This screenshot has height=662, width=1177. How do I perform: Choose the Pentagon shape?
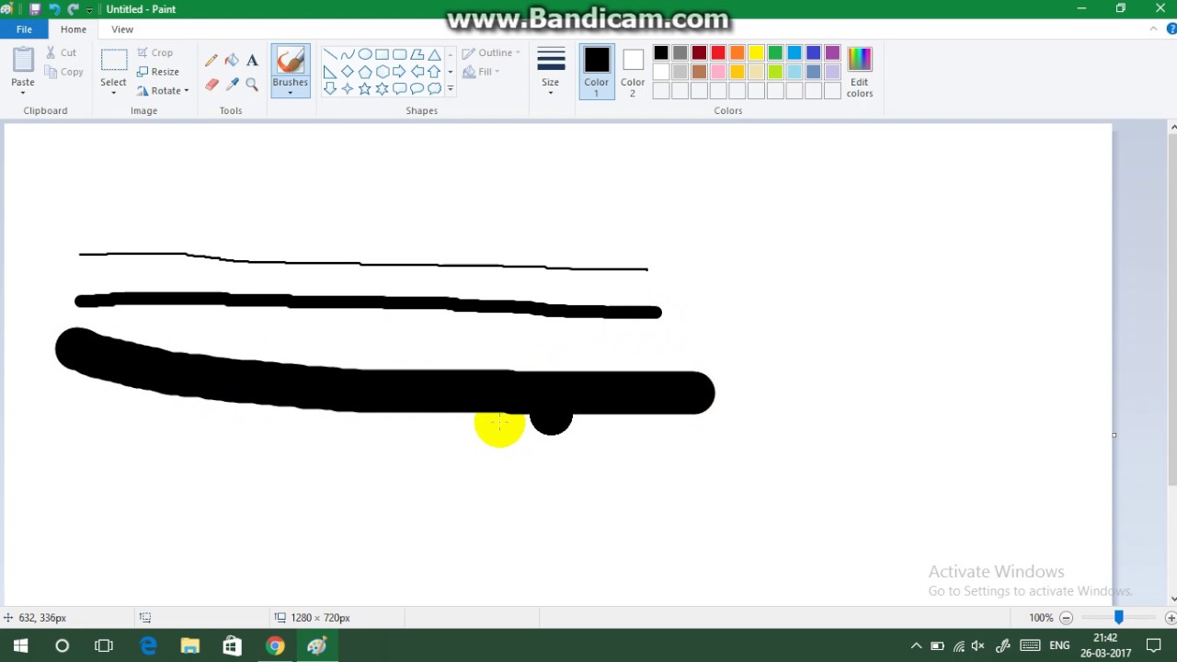click(x=365, y=72)
